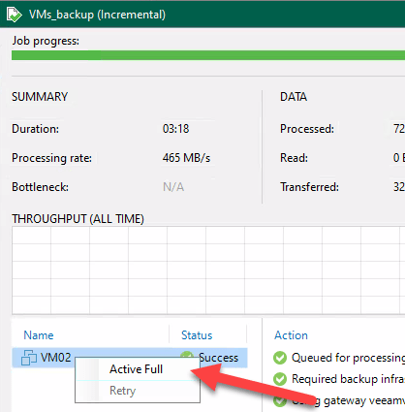The image size is (405, 412).
Task: Click inside the throughput graph area
Action: click(208, 270)
